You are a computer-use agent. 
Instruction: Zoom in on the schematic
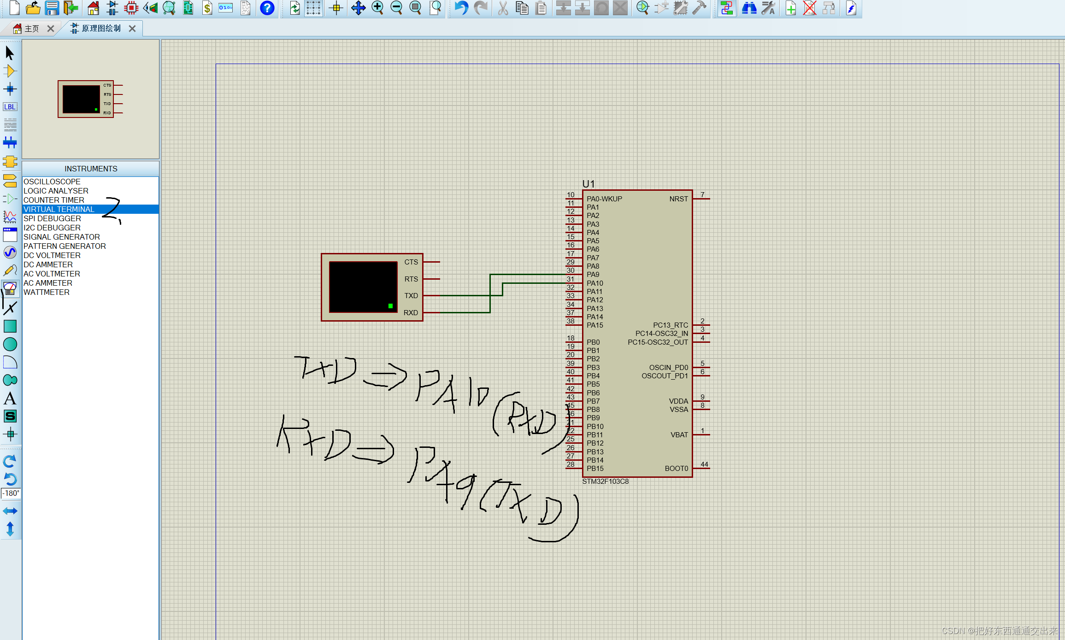coord(378,8)
